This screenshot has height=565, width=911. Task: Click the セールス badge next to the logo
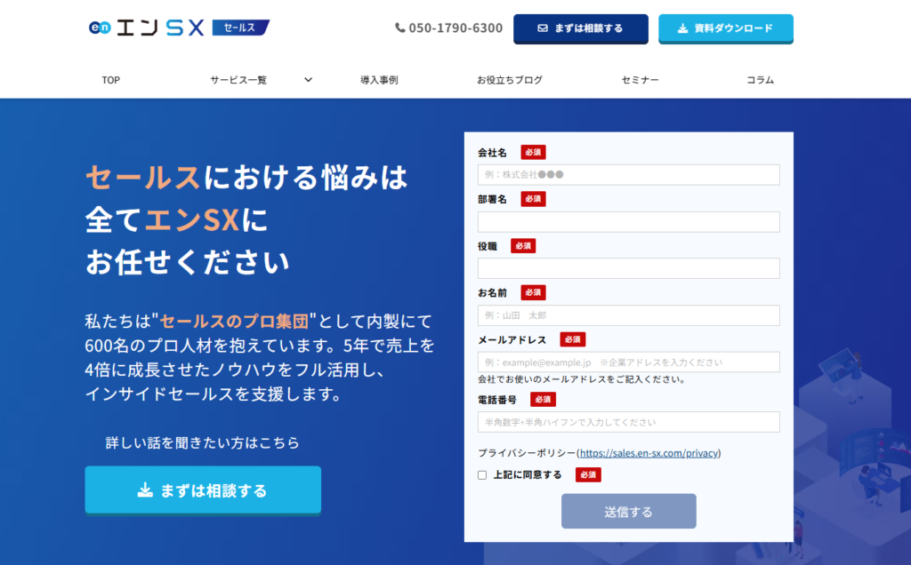pos(240,28)
